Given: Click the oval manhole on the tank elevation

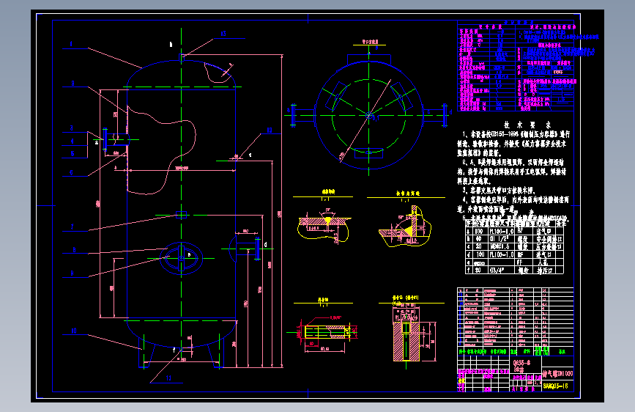Looking at the screenshot, I should (182, 258).
